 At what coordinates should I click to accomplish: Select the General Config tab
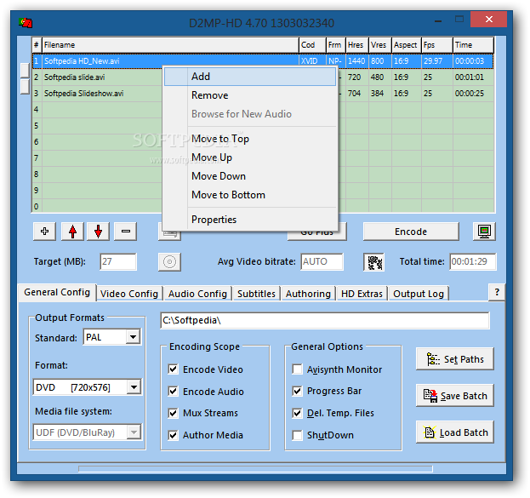coord(57,292)
